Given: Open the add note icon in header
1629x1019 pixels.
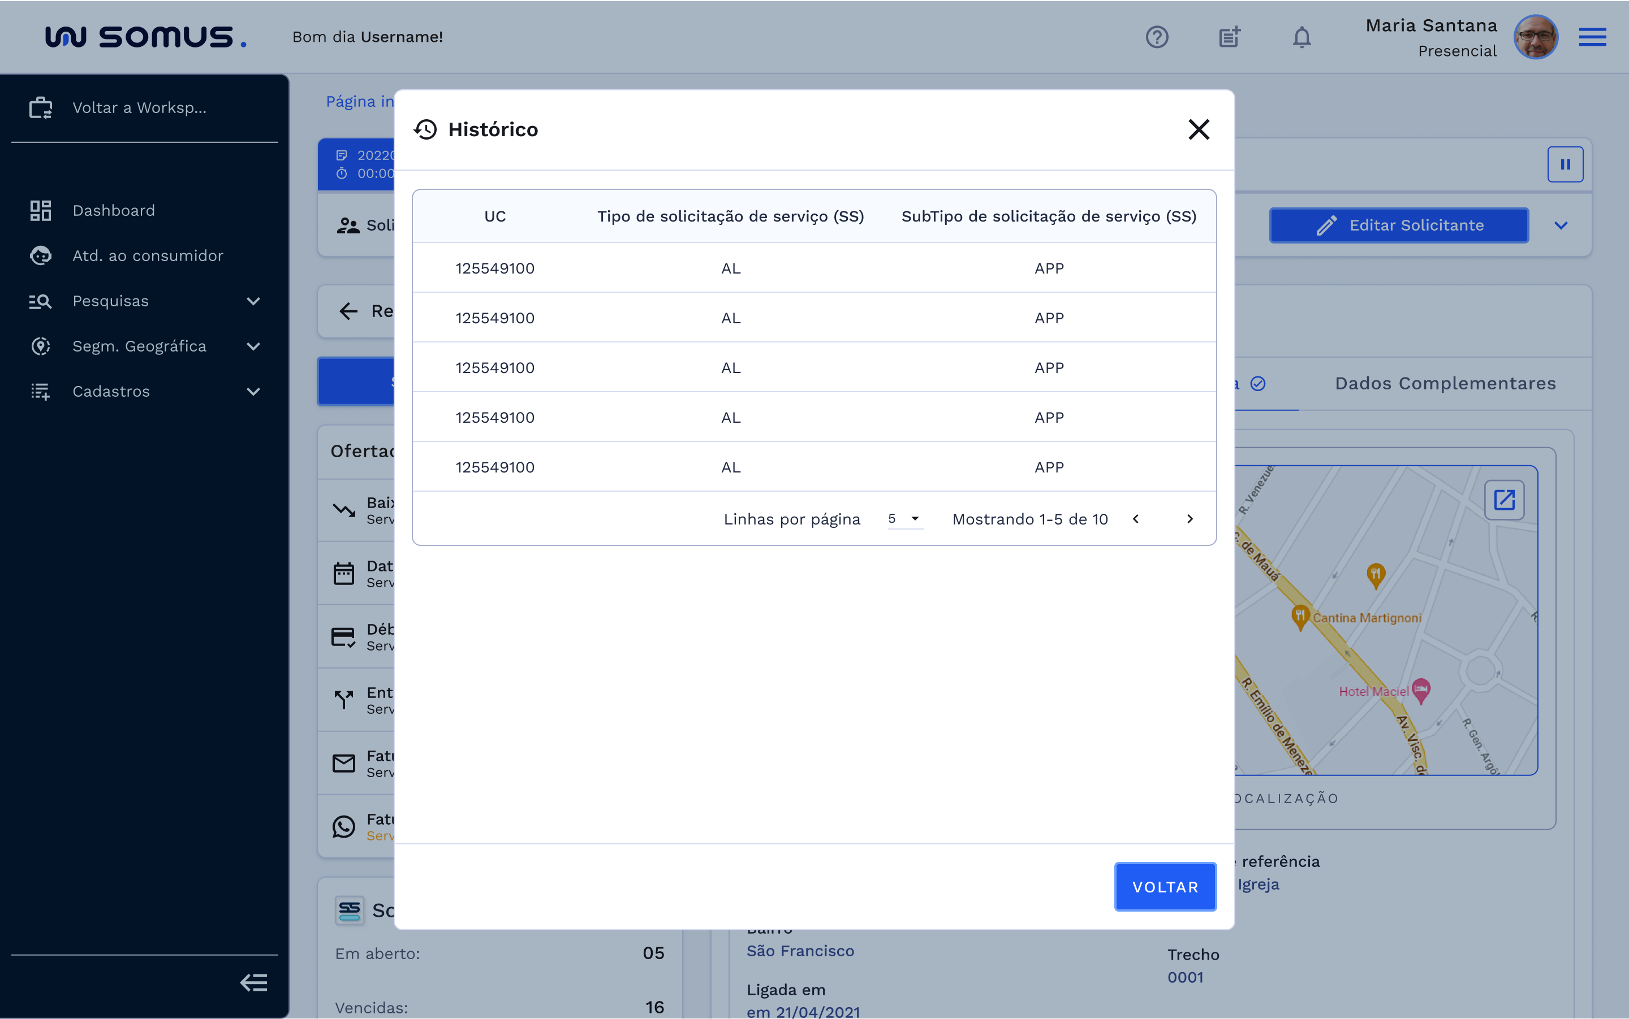Looking at the screenshot, I should (1229, 37).
